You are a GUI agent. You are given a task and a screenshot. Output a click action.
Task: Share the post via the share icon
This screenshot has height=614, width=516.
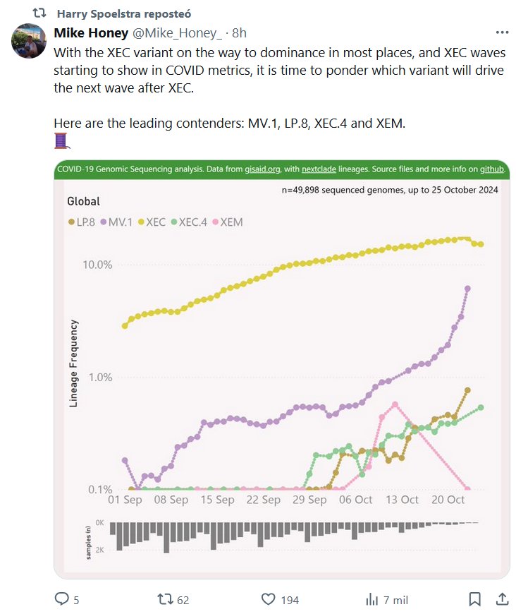pos(502,599)
